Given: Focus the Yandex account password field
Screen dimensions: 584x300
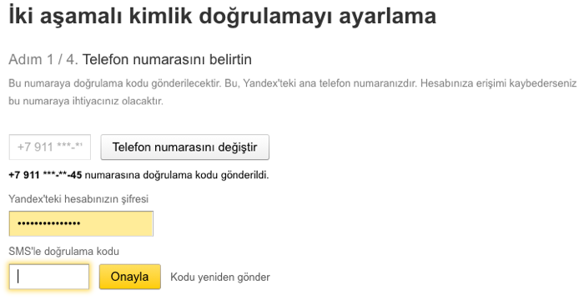Looking at the screenshot, I should (x=81, y=223).
